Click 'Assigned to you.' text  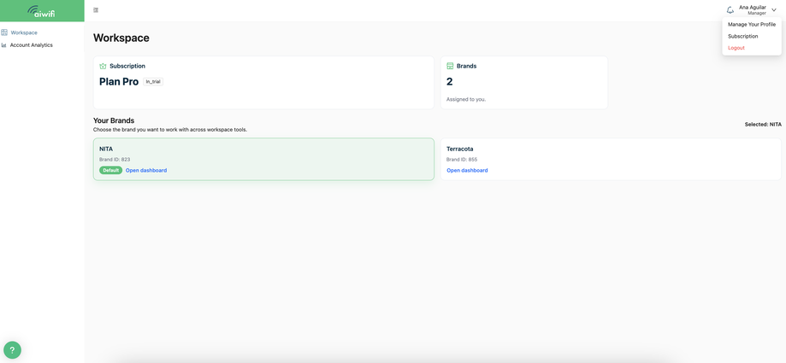point(466,99)
